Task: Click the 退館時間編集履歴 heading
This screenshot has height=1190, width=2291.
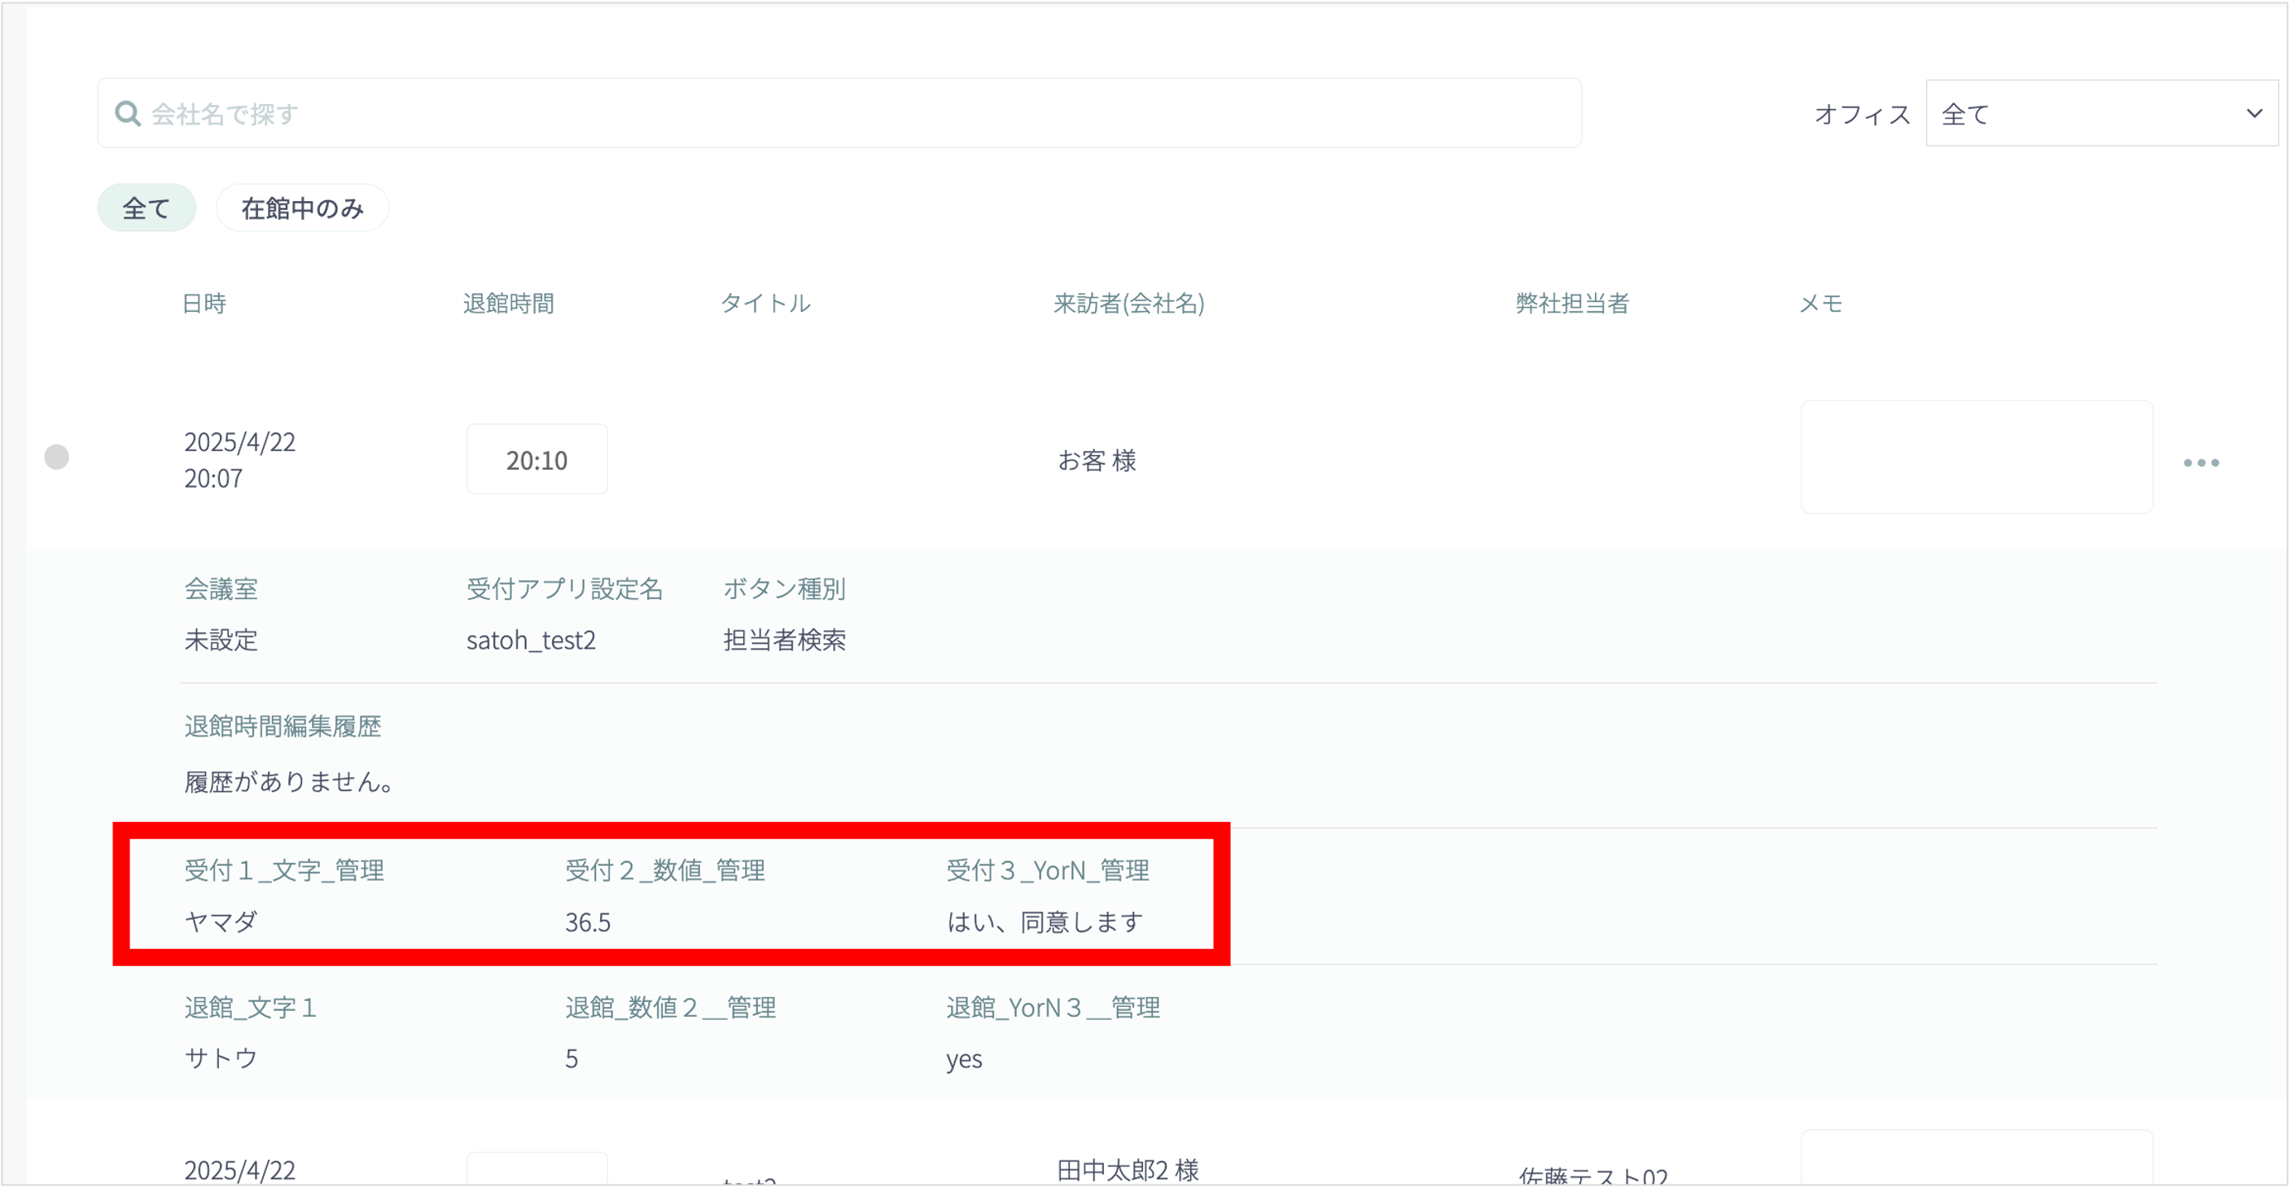Action: [283, 727]
